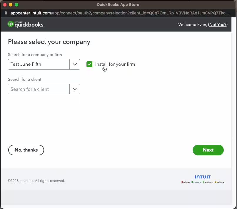The image size is (237, 209).
Task: Click the padlock icon in address bar
Action: pos(6,13)
